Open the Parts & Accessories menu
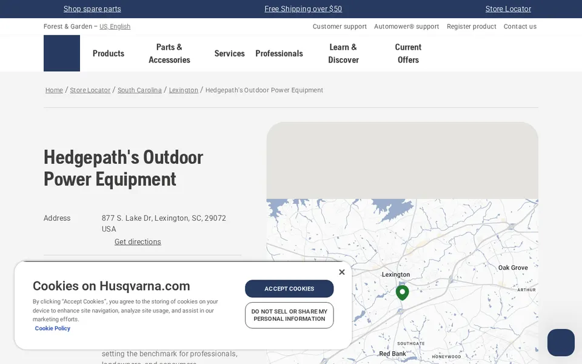Screen dimensions: 582x364 pyautogui.click(x=169, y=53)
